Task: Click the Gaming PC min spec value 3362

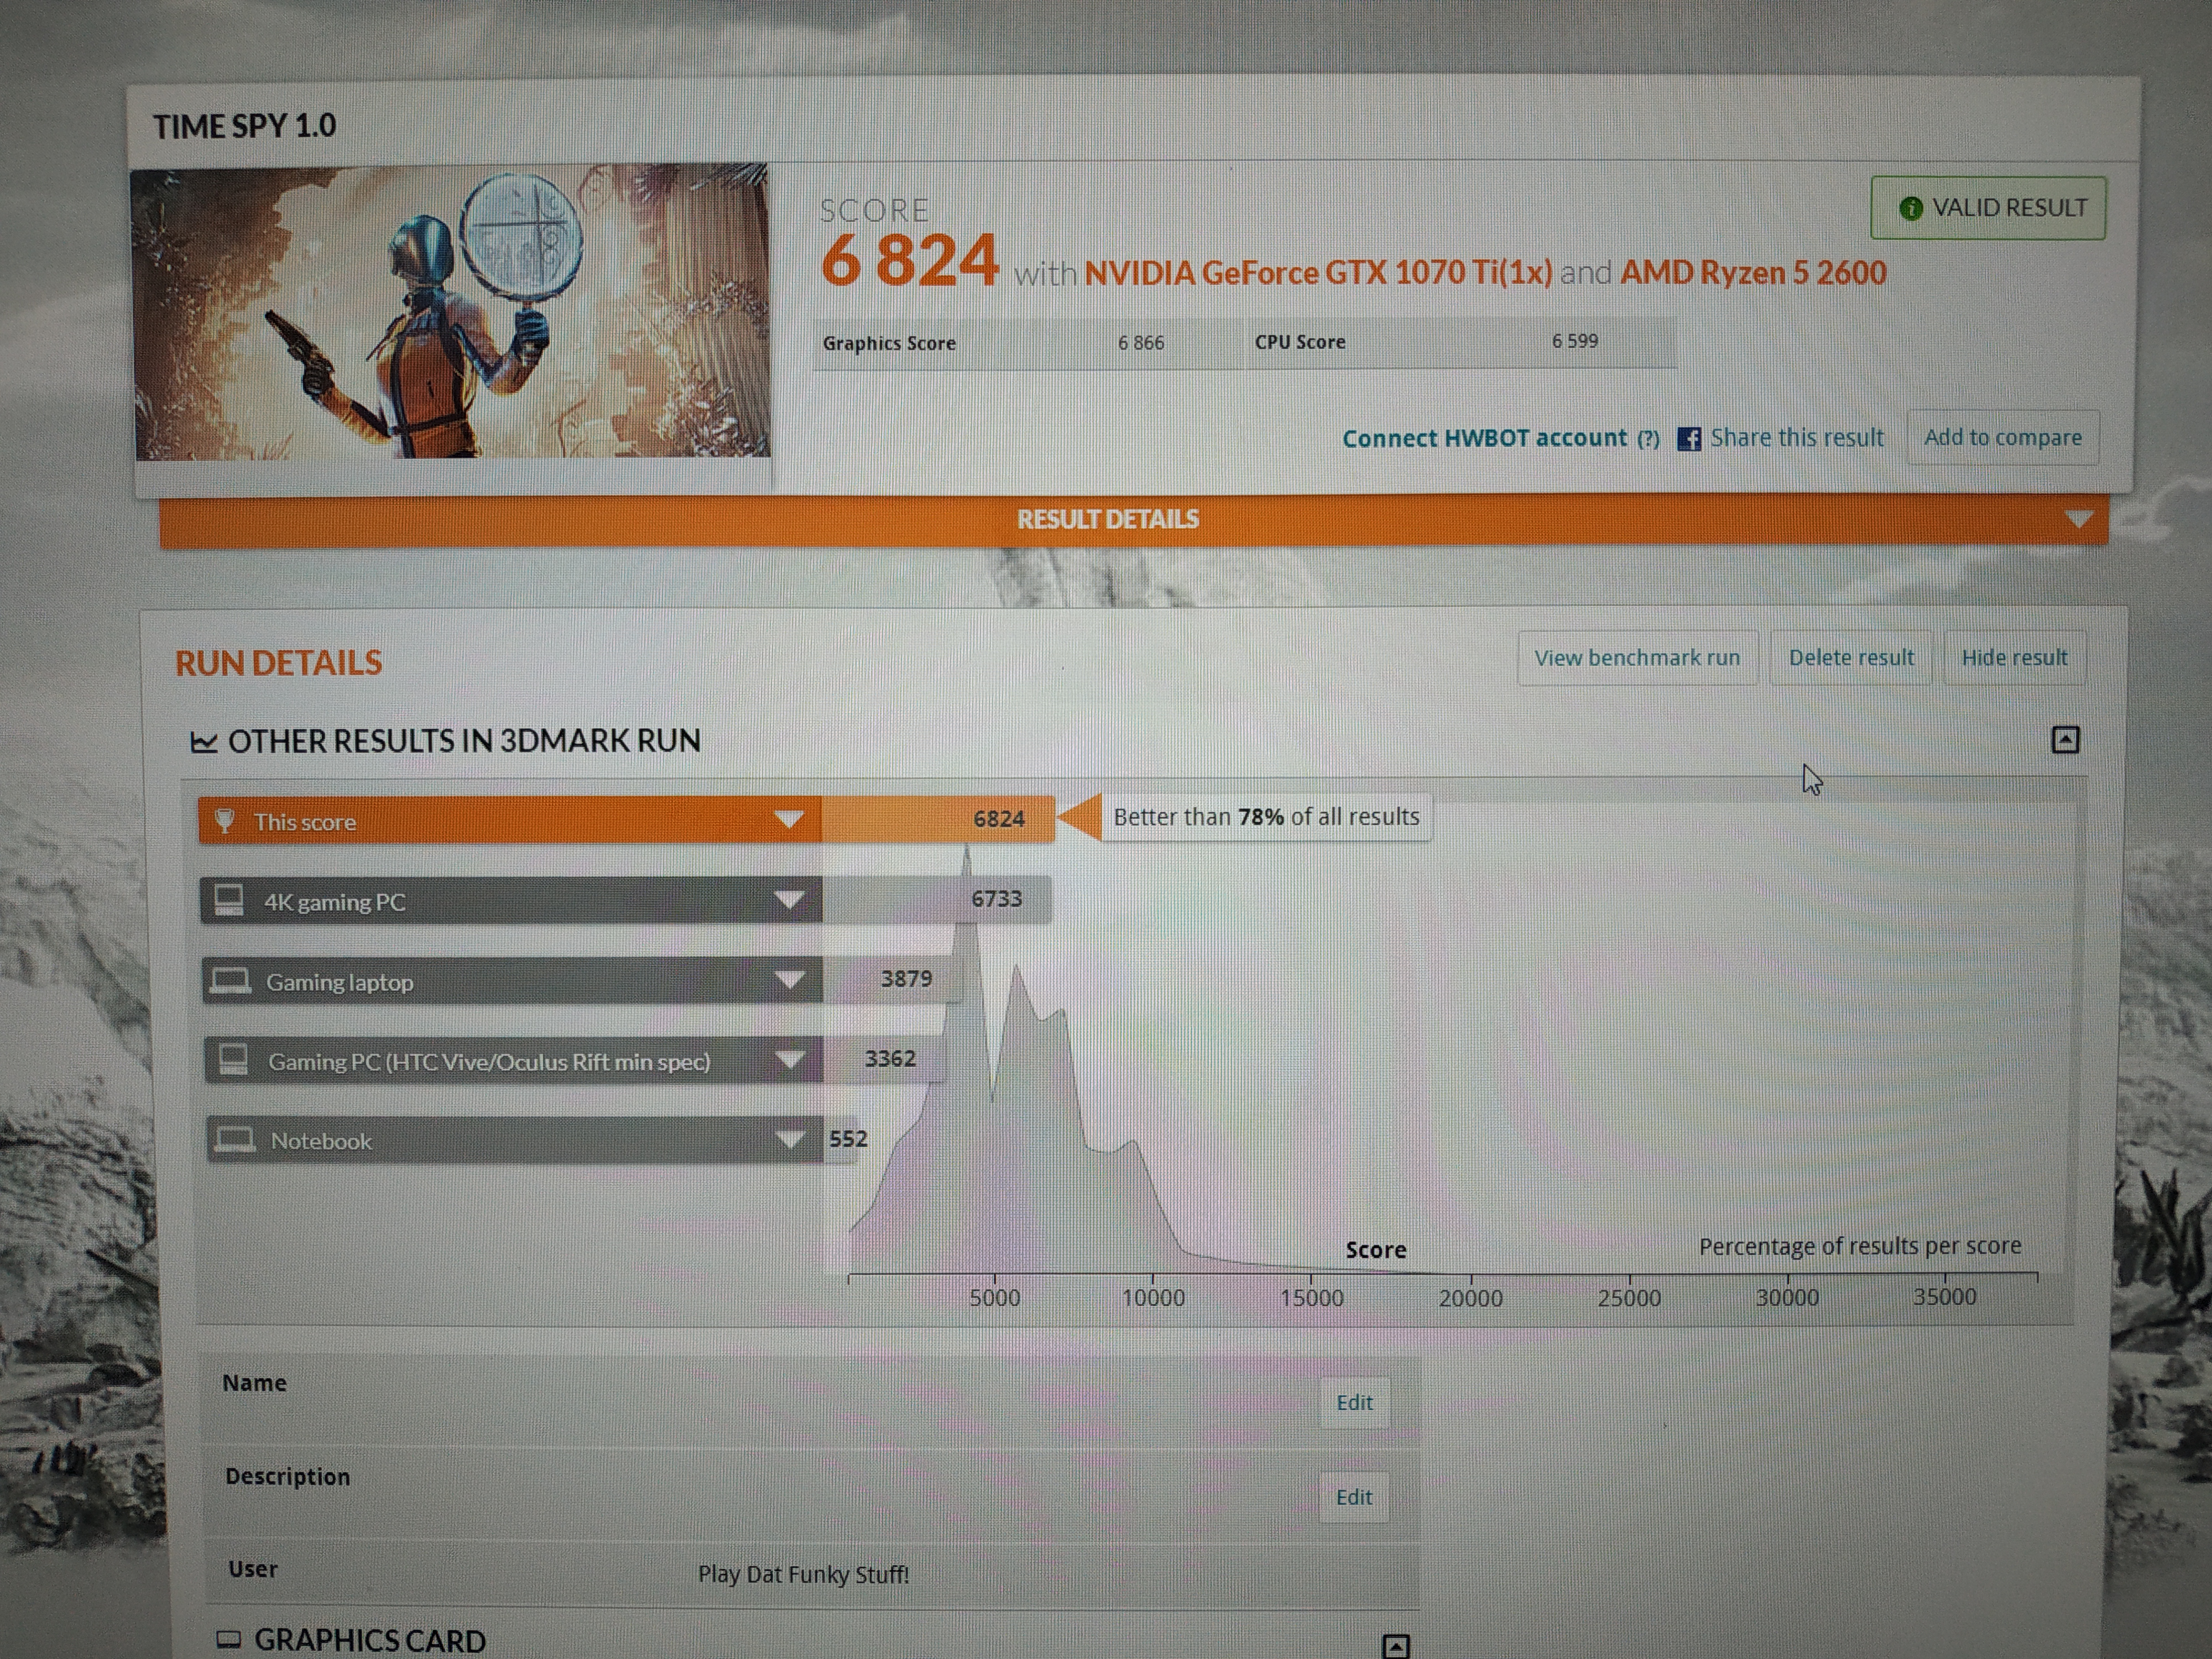Action: point(890,1058)
